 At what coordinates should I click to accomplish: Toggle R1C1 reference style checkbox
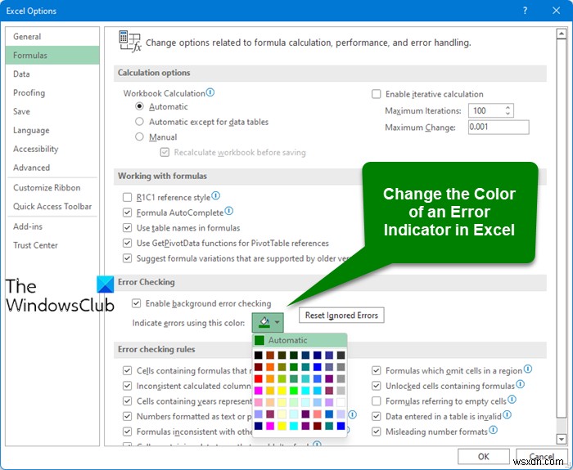click(x=127, y=198)
